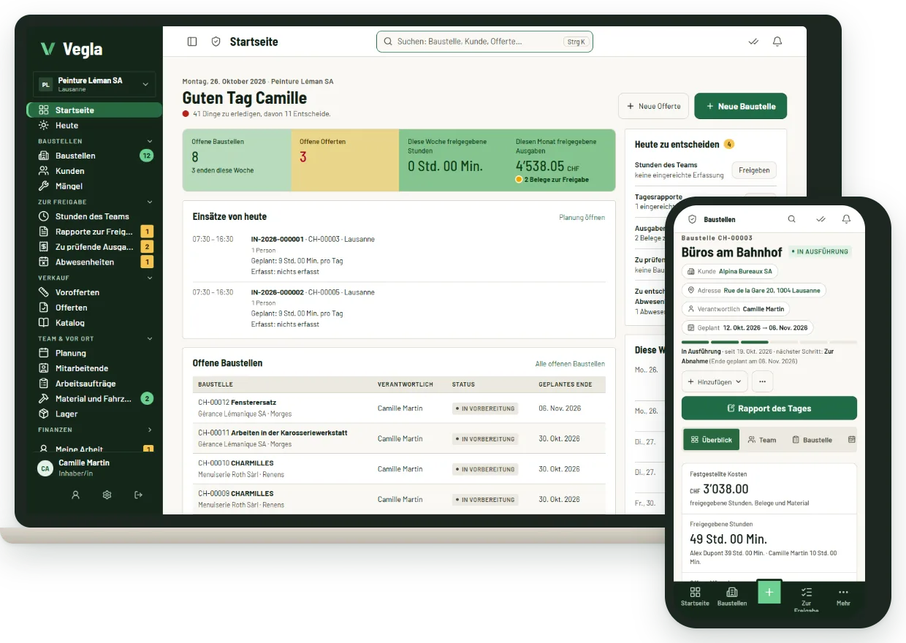This screenshot has height=643, width=906.
Task: Click the profile person icon at sidebar bottom
Action: (x=75, y=495)
